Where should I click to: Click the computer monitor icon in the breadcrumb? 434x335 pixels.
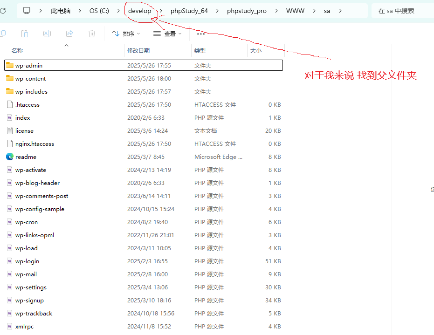(x=27, y=11)
